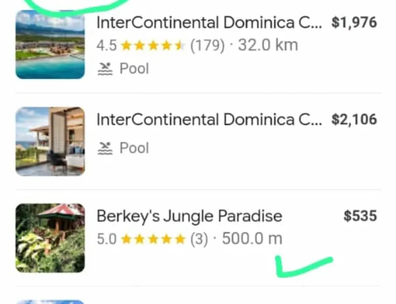Screen dimensions: 396x304
Task: Open the Berkey's Jungle Paradise hut thumbnail
Action: click(50, 238)
